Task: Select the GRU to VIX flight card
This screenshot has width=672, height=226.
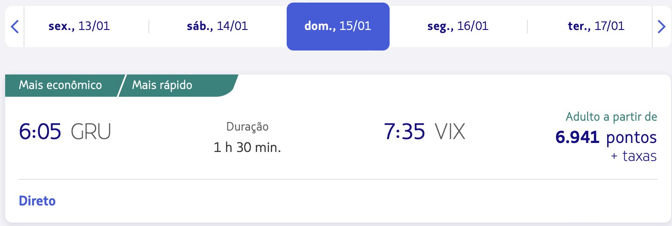Action: pyautogui.click(x=338, y=149)
